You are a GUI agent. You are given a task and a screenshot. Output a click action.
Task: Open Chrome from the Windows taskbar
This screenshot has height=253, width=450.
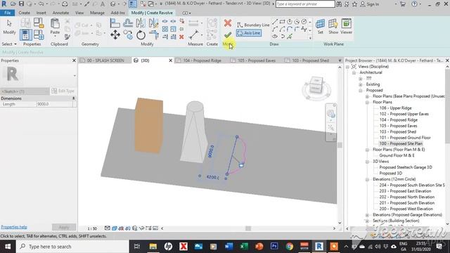point(289,247)
